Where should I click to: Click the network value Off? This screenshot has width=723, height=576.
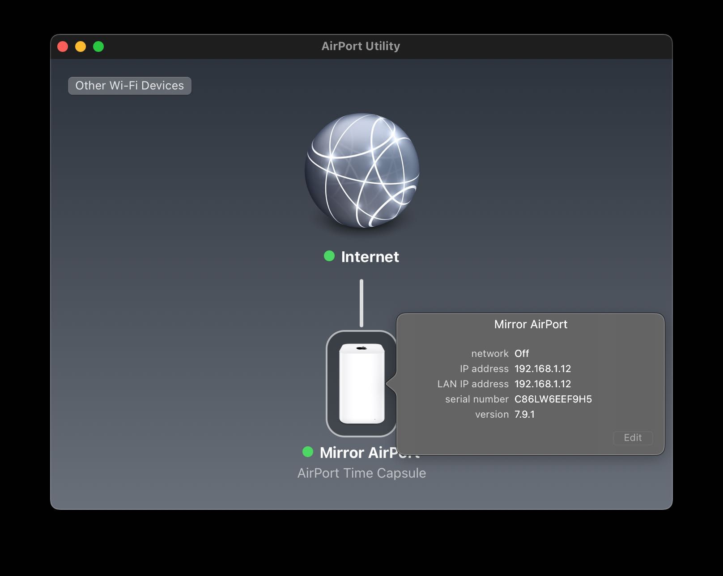(522, 353)
